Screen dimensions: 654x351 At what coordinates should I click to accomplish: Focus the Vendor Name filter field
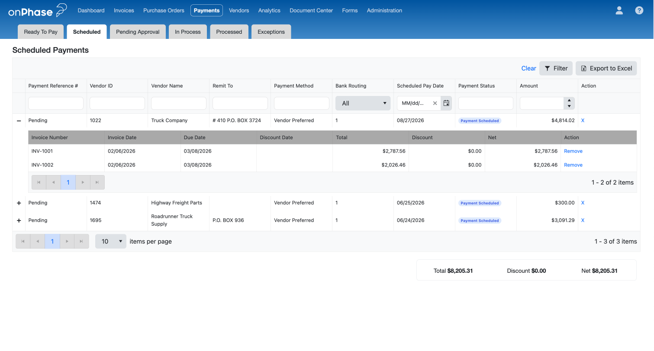point(179,103)
